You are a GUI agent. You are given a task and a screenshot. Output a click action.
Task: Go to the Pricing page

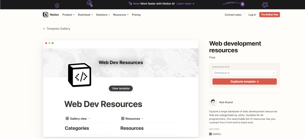tap(136, 15)
